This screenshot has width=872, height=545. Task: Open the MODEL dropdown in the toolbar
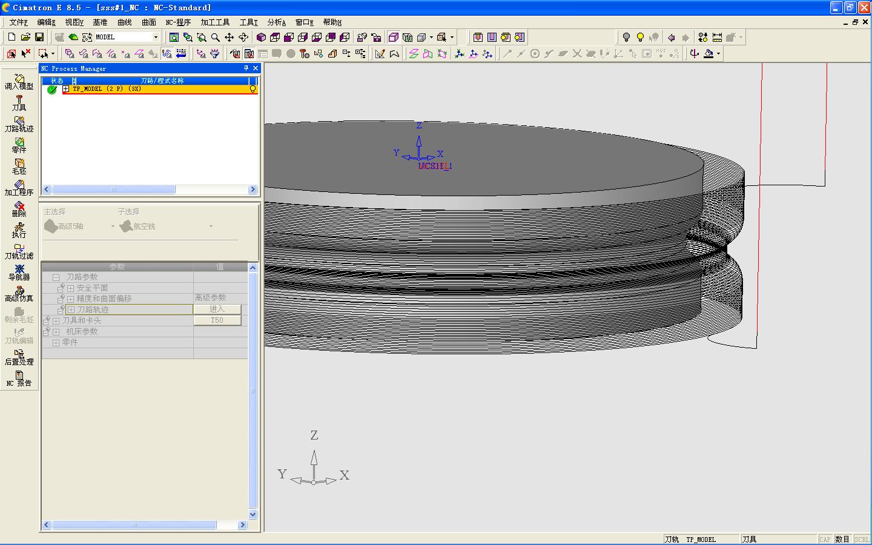click(156, 37)
